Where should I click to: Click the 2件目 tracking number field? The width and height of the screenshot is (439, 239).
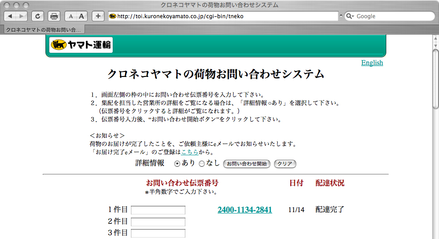click(158, 222)
